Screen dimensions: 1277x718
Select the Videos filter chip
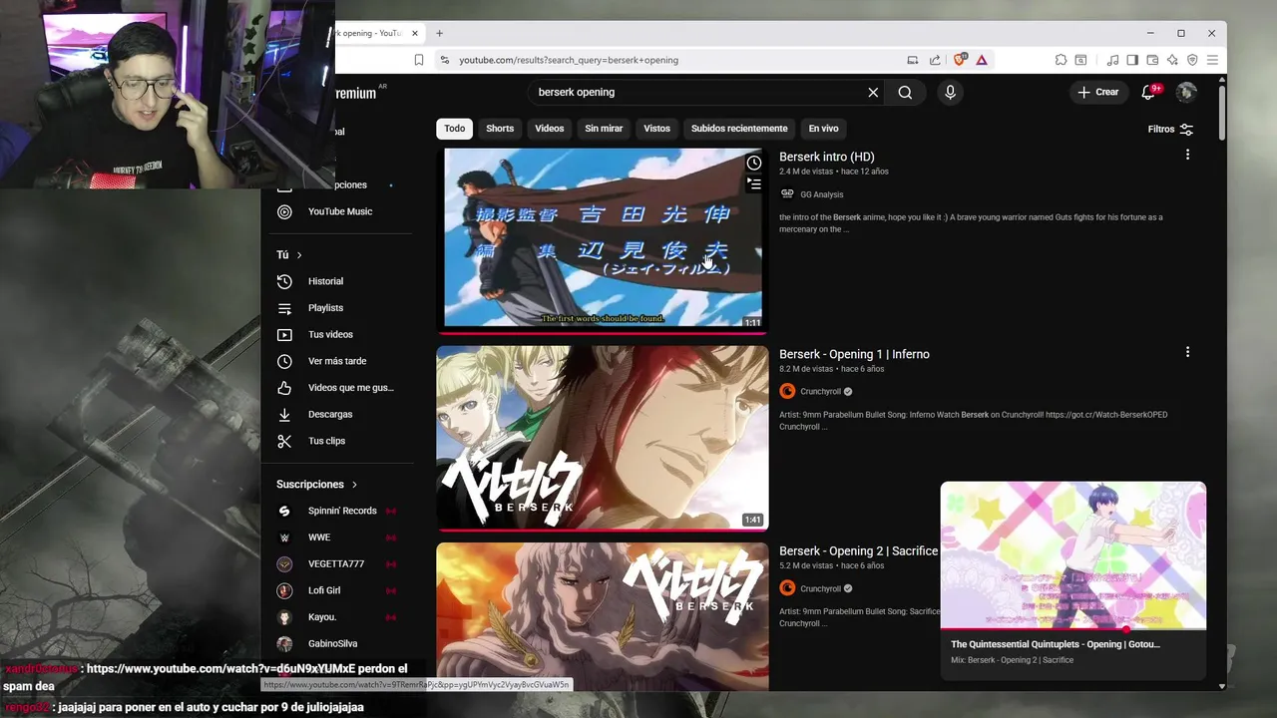[550, 129]
